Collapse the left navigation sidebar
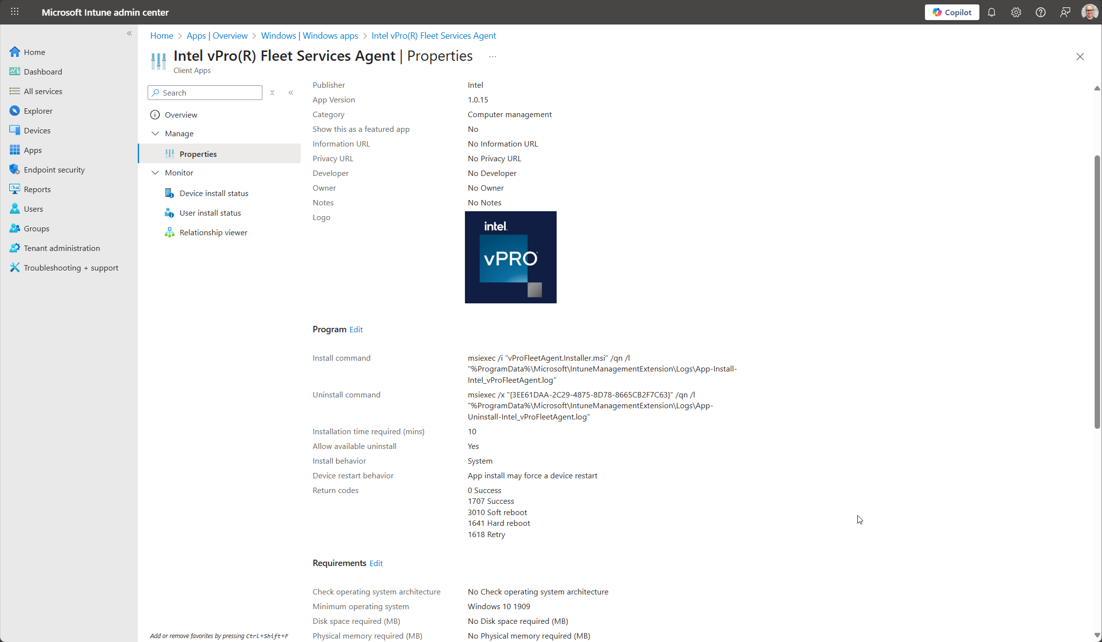 click(129, 33)
